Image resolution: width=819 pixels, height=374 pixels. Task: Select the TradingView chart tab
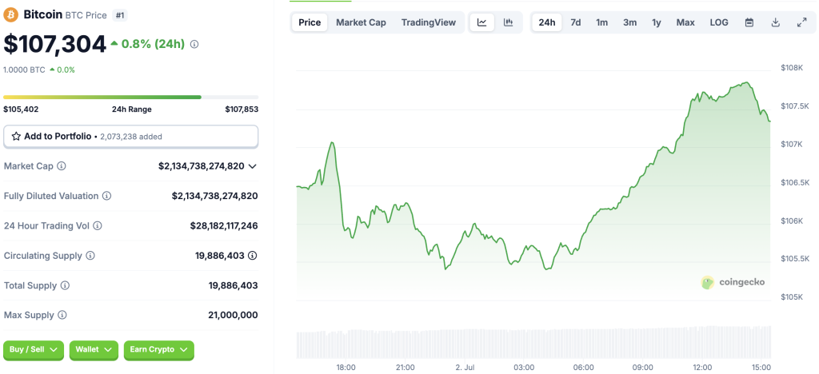429,22
